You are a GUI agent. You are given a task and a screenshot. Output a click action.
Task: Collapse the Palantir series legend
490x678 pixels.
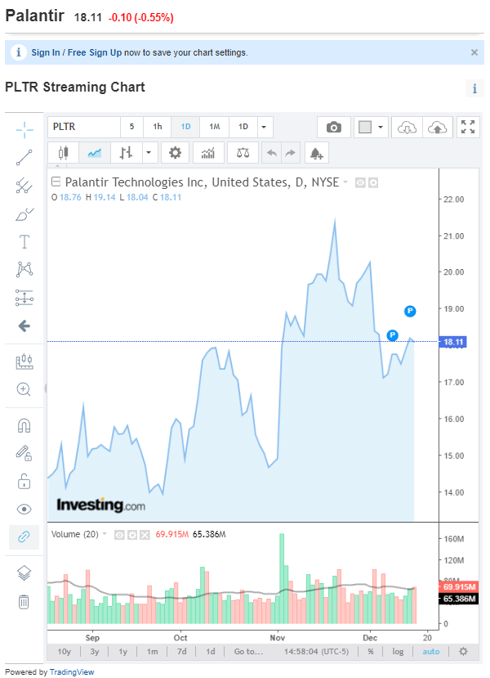56,182
